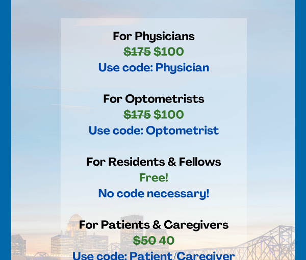Viewport: 306px width, 260px height.
Task: Select the 'Use code: Optometrist' text
Action: coord(154,131)
